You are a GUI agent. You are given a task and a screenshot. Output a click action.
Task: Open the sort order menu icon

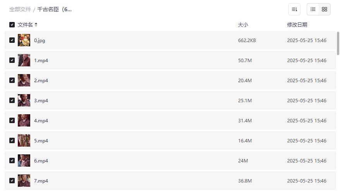pos(294,9)
